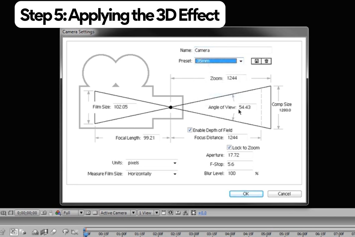Confirm camera settings with OK

tap(246, 194)
